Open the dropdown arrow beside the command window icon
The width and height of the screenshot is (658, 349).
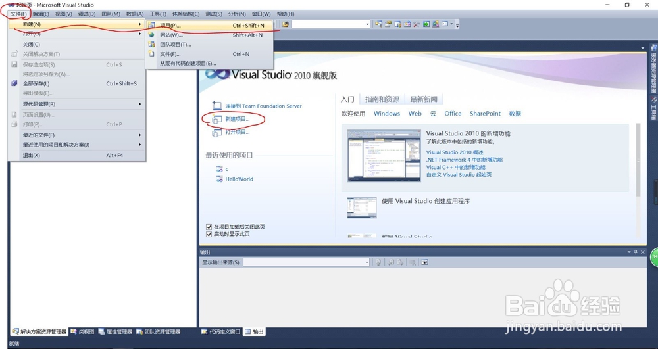(x=451, y=24)
